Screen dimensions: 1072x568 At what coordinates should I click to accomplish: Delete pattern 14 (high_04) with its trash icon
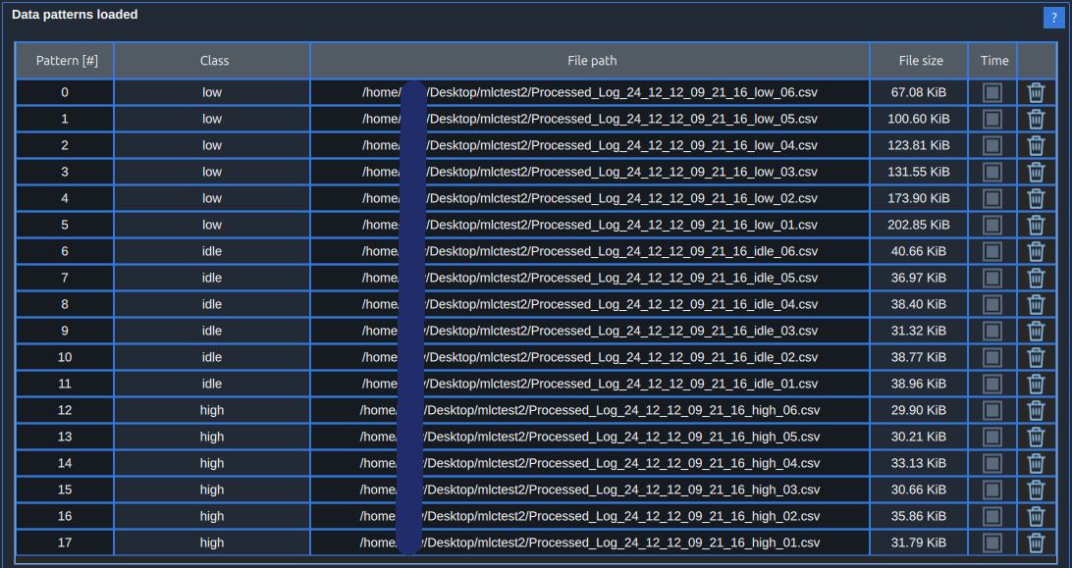tap(1036, 463)
